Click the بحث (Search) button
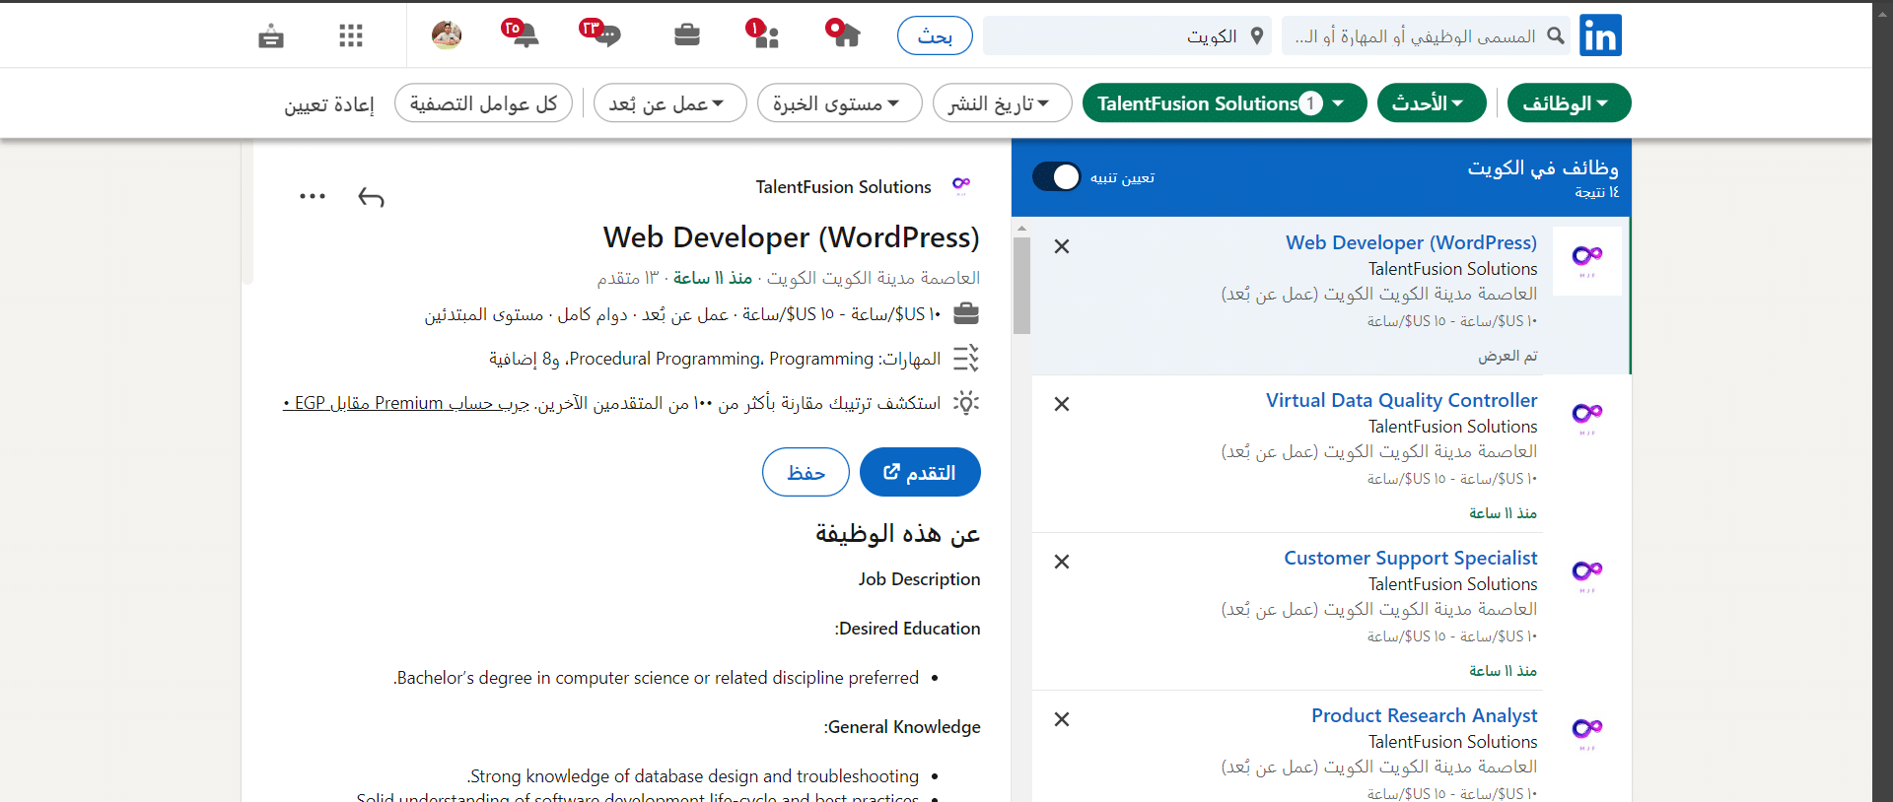 tap(935, 35)
